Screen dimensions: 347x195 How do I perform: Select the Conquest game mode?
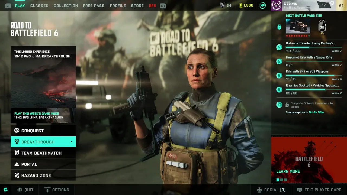click(x=43, y=131)
